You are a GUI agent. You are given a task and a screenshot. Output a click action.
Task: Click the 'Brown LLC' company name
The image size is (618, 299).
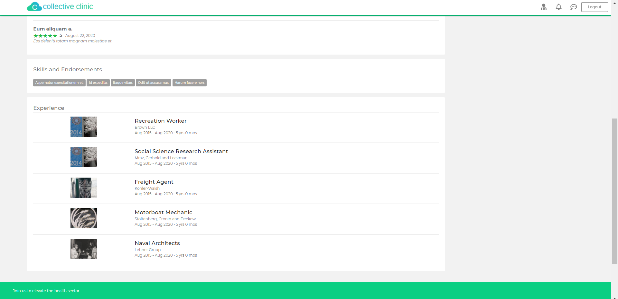(x=145, y=128)
